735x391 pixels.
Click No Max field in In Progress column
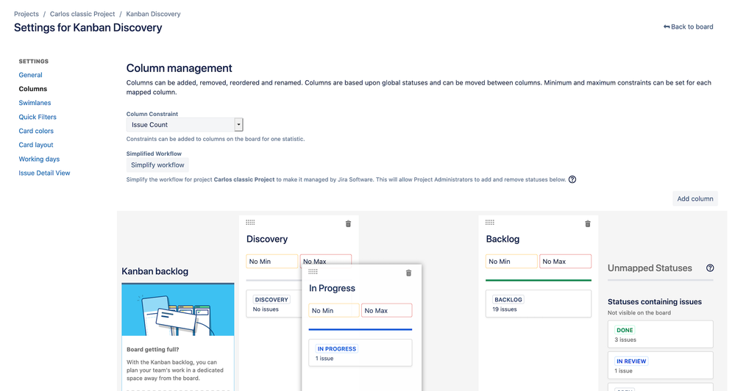click(387, 310)
